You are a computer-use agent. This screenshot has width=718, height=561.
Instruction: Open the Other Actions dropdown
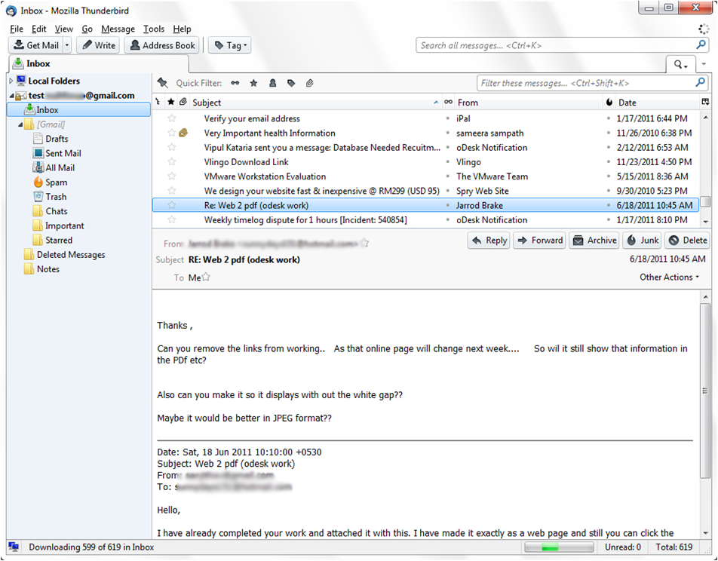(x=669, y=277)
